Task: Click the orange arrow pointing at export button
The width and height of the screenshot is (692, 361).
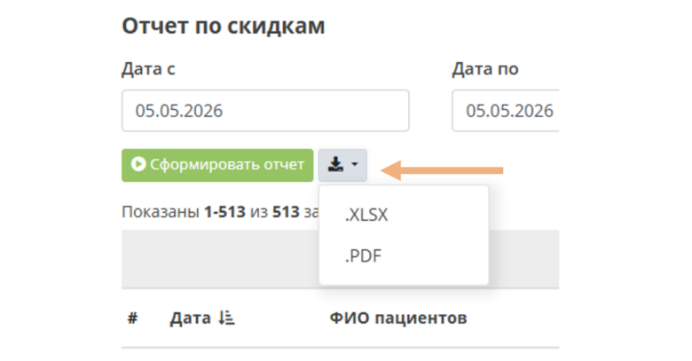Action: pyautogui.click(x=441, y=170)
